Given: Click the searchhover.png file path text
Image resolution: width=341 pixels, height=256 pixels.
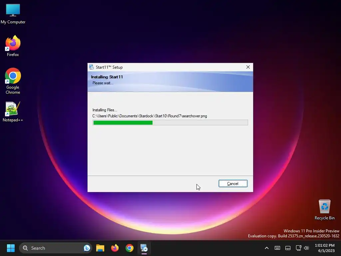Looking at the screenshot, I should pyautogui.click(x=150, y=116).
